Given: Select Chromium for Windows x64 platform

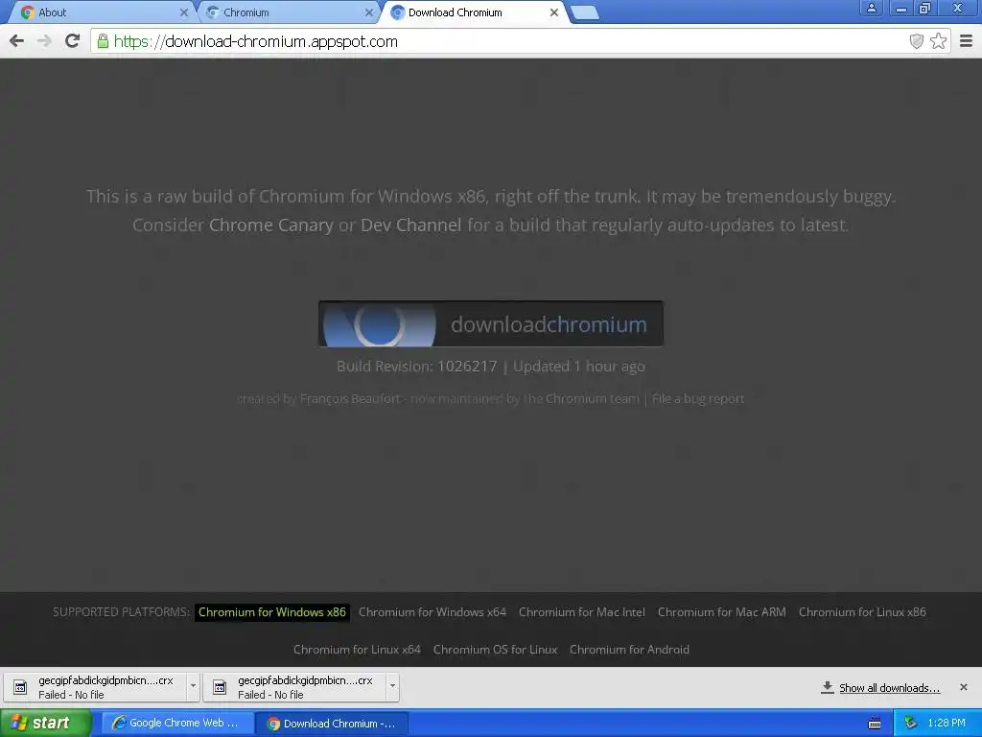Looking at the screenshot, I should 433,612.
